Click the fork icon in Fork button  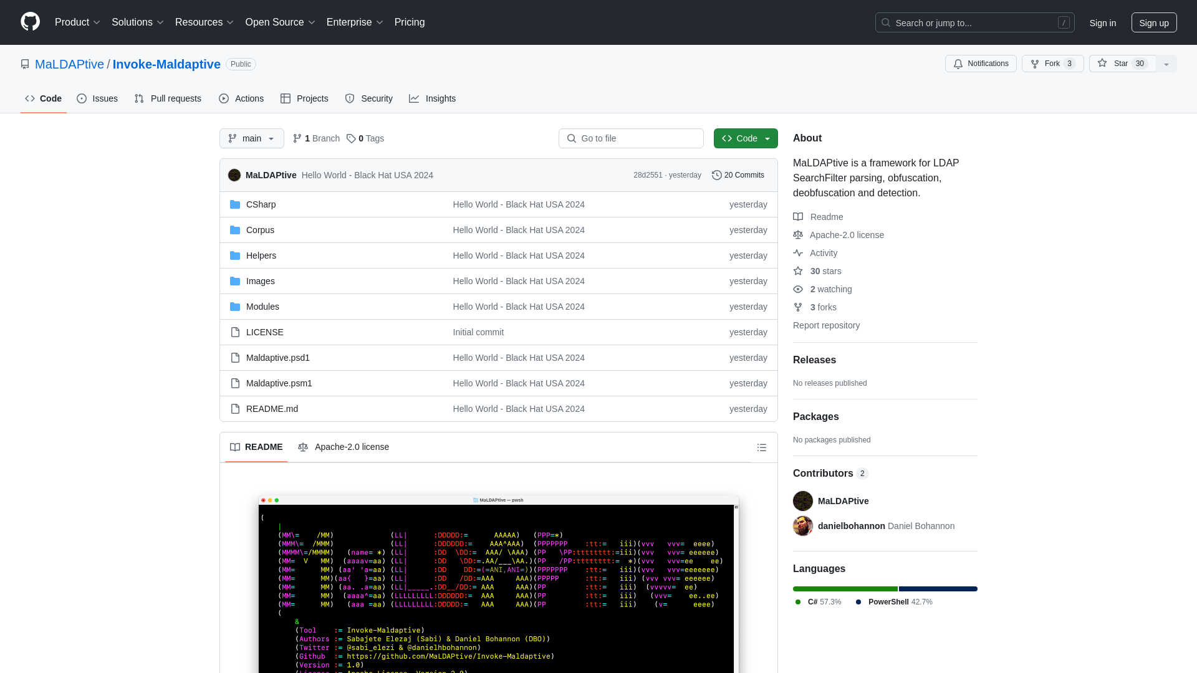click(x=1035, y=64)
